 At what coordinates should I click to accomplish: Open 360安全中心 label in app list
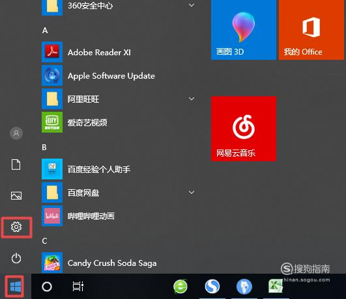click(x=91, y=6)
